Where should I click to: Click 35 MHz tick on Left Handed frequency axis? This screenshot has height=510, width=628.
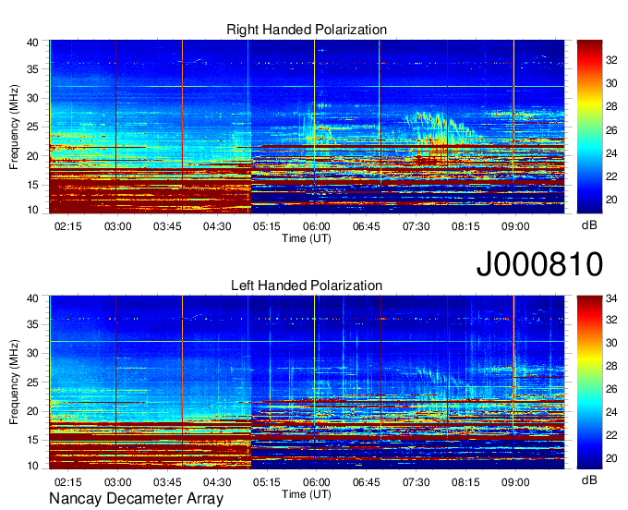(x=33, y=324)
